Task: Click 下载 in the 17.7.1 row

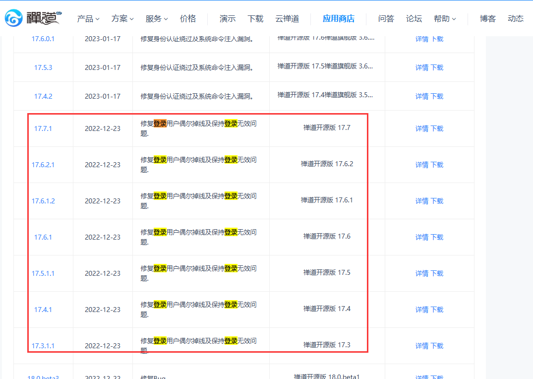Action: [437, 128]
